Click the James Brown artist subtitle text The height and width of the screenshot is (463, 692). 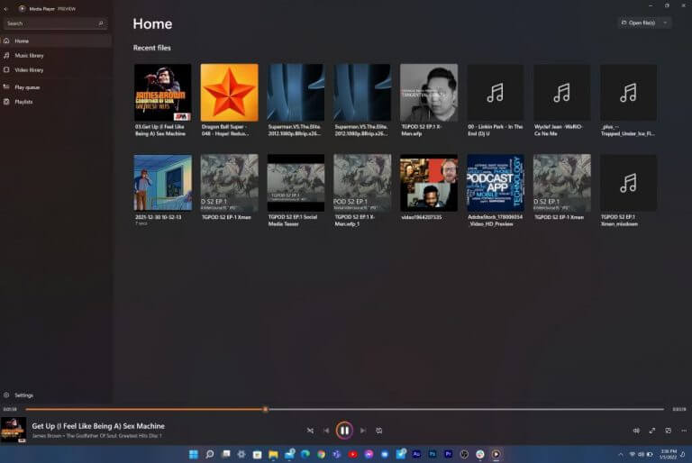pyautogui.click(x=97, y=436)
